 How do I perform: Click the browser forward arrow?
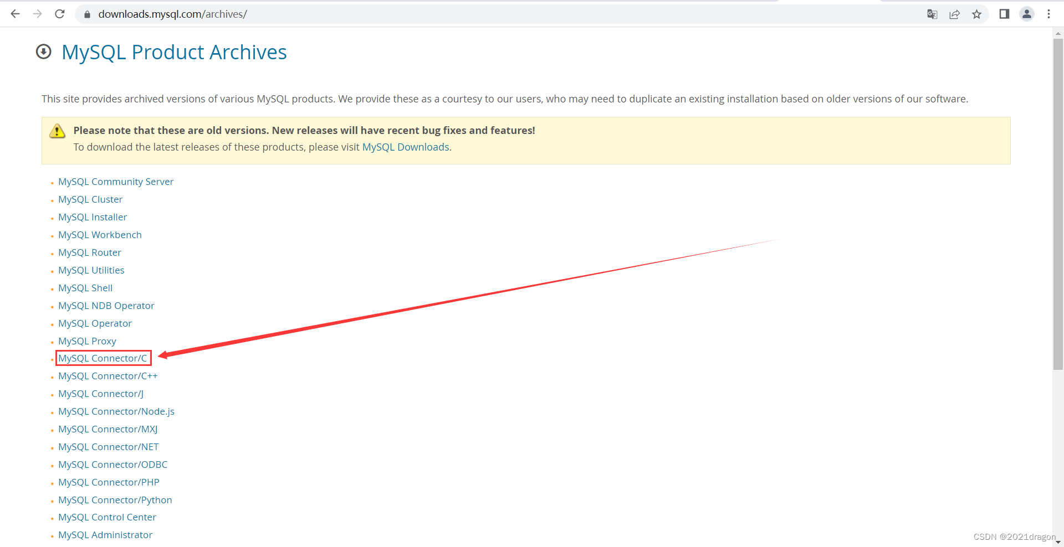click(37, 14)
